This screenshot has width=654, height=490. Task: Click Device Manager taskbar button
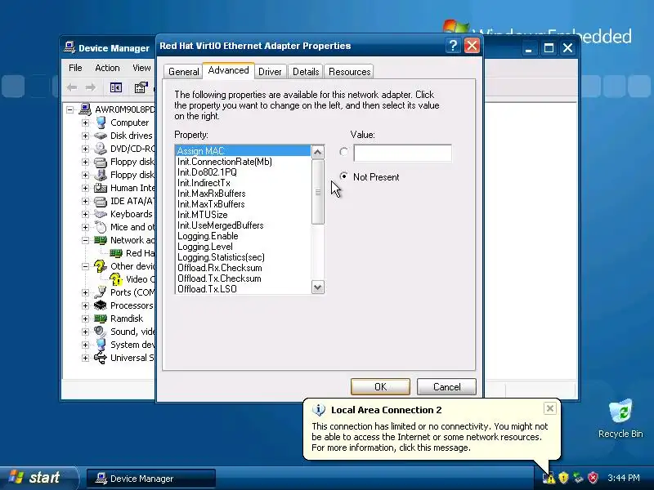[151, 479]
